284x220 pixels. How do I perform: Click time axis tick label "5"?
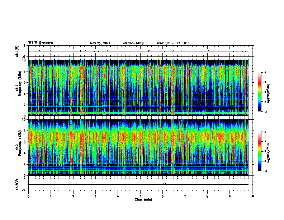(140, 196)
